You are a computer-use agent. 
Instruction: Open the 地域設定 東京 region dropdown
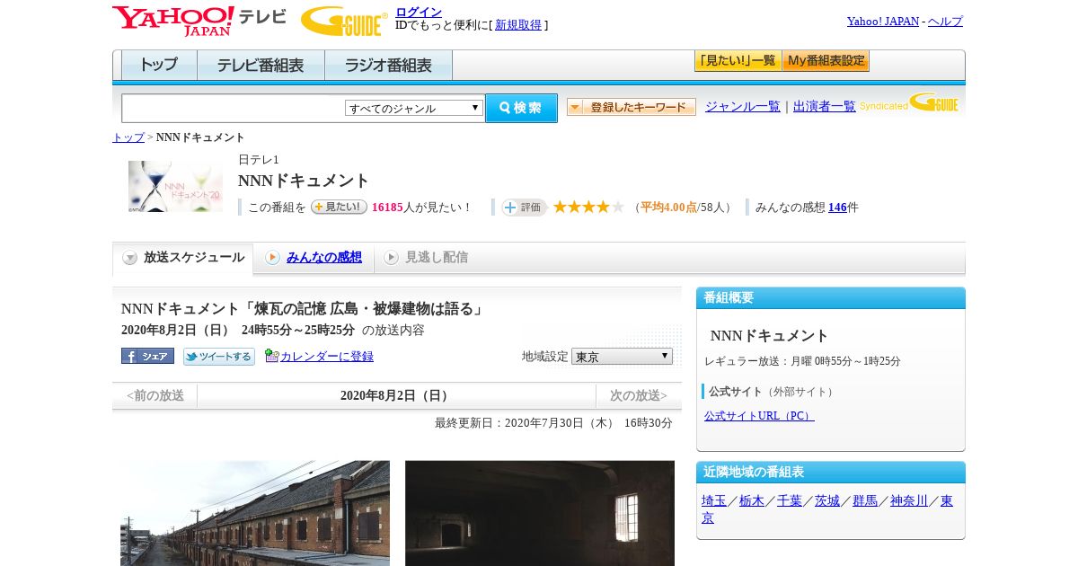pyautogui.click(x=622, y=357)
